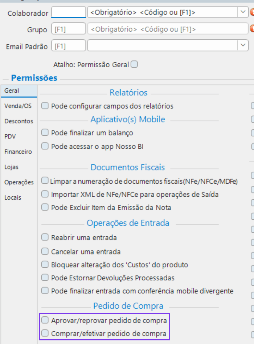Check Limpar a numeração de documentos fiscais
Screen dimensions: 254x344
[45, 181]
